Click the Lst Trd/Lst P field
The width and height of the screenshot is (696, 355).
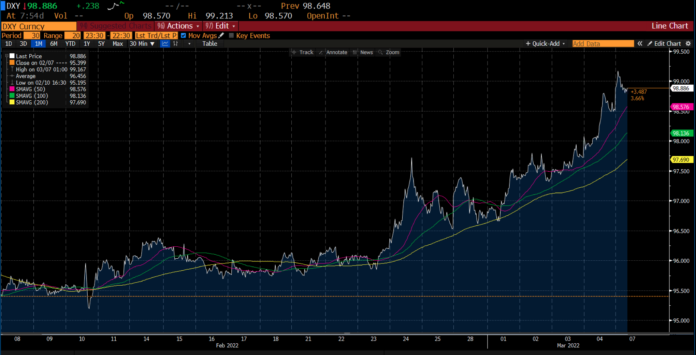click(156, 36)
